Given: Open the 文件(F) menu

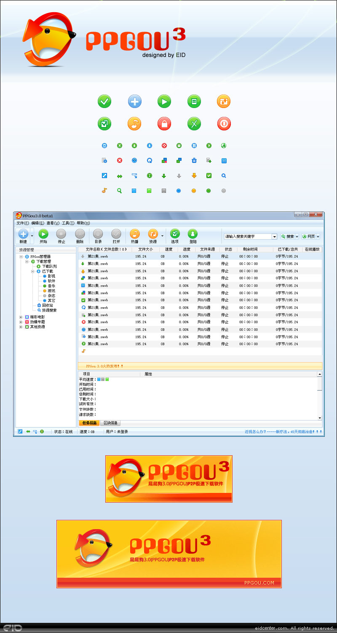Looking at the screenshot, I should point(23,223).
